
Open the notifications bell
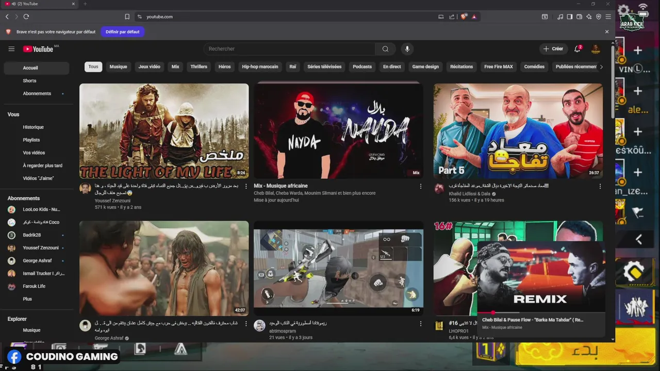[577, 49]
